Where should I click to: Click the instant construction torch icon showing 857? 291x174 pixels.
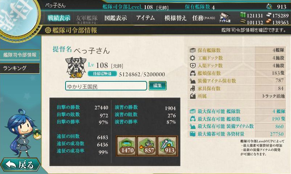(x=147, y=146)
